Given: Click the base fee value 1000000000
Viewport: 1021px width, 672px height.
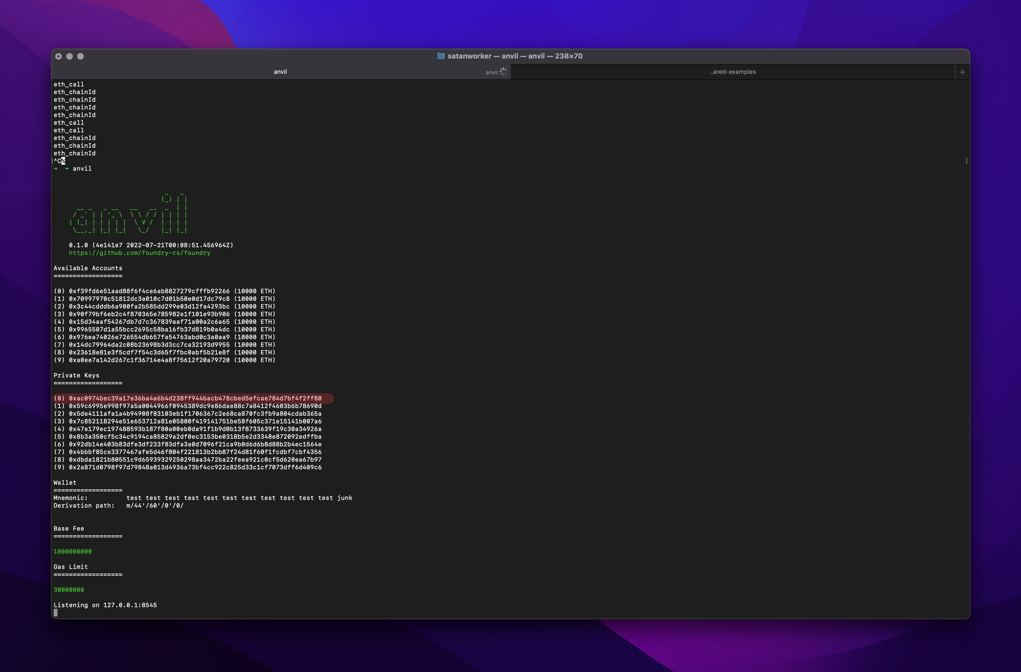Looking at the screenshot, I should coord(73,551).
